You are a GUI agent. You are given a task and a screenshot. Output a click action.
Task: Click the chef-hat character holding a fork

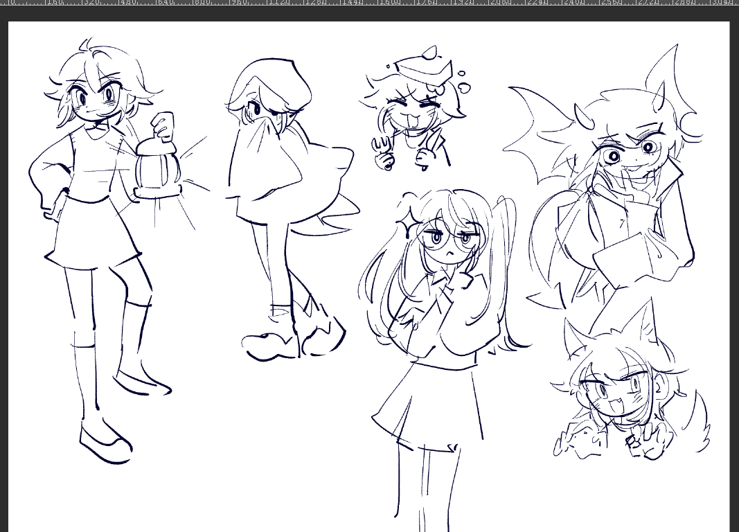click(415, 108)
